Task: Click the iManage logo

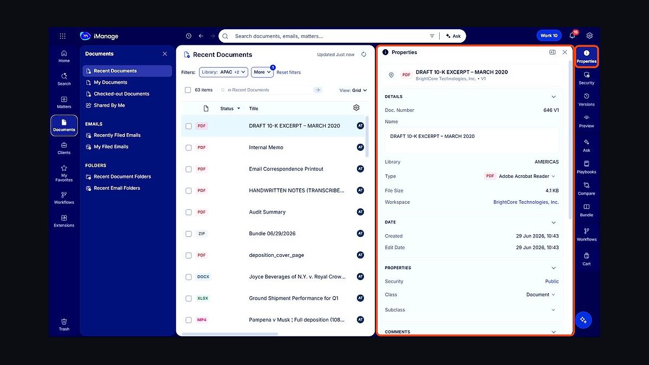Action: (99, 36)
